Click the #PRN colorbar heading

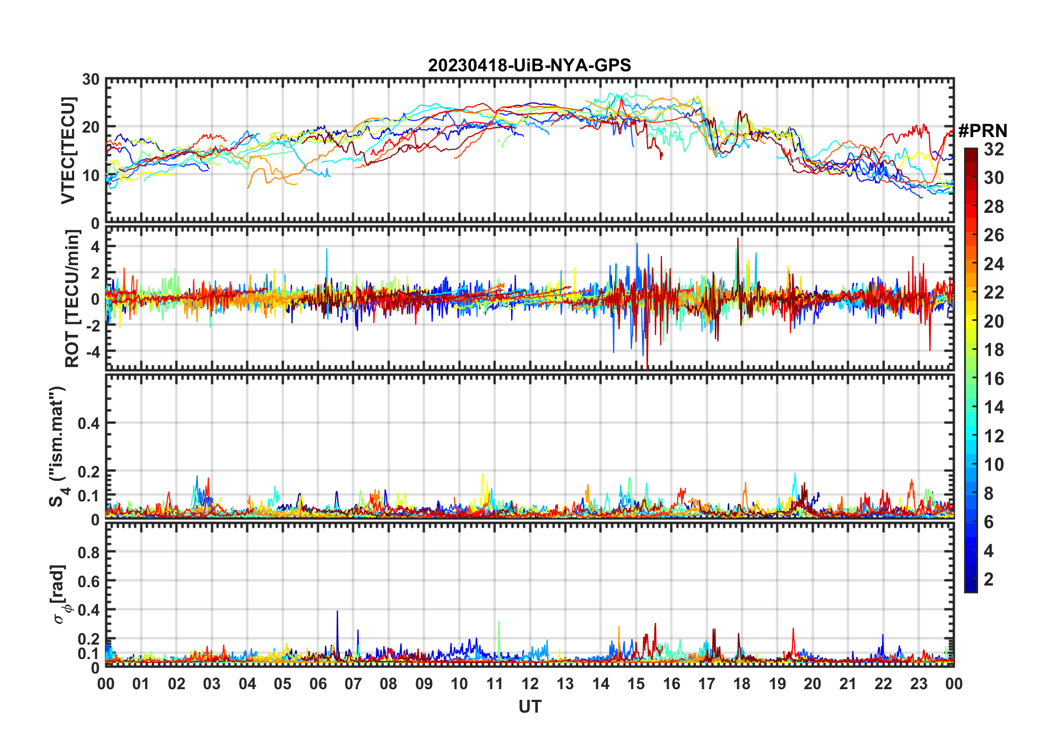point(983,131)
